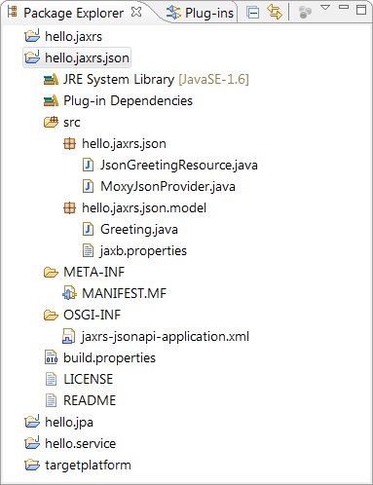Click the LICENSE file icon
Viewport: 373px width, 485px height.
click(x=51, y=379)
